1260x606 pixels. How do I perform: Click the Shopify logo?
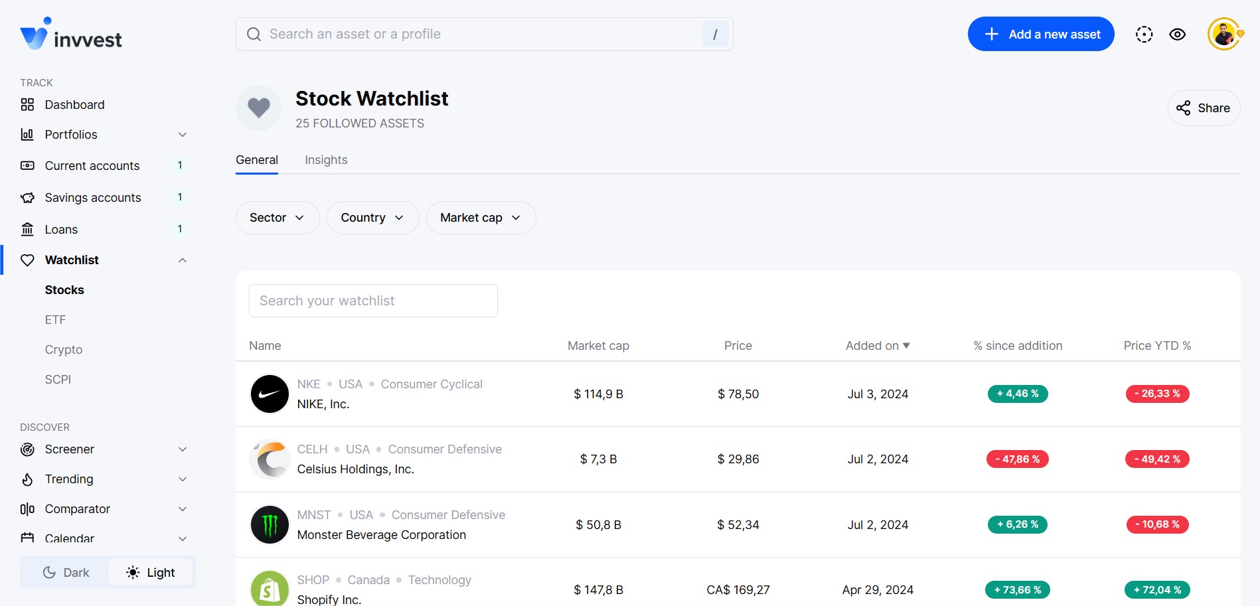tap(270, 589)
